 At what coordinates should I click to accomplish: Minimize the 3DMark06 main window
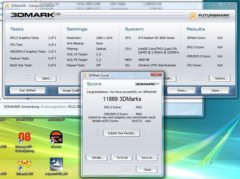[x=214, y=4]
